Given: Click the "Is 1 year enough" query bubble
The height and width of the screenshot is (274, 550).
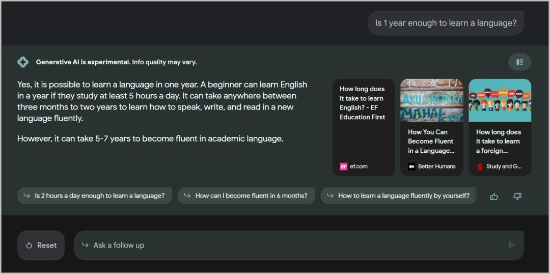Looking at the screenshot, I should click(446, 23).
